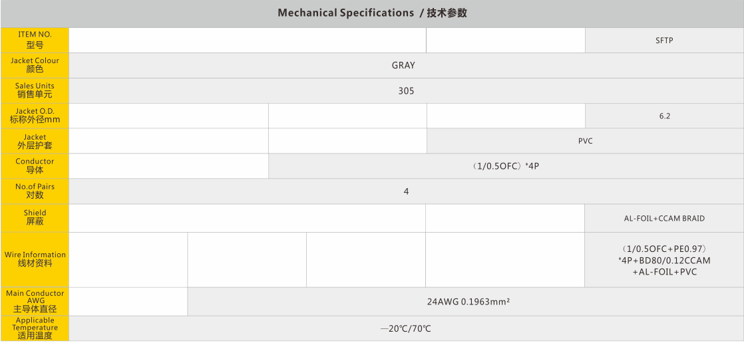
Task: Select the Wire Information label cell
Action: pyautogui.click(x=35, y=259)
